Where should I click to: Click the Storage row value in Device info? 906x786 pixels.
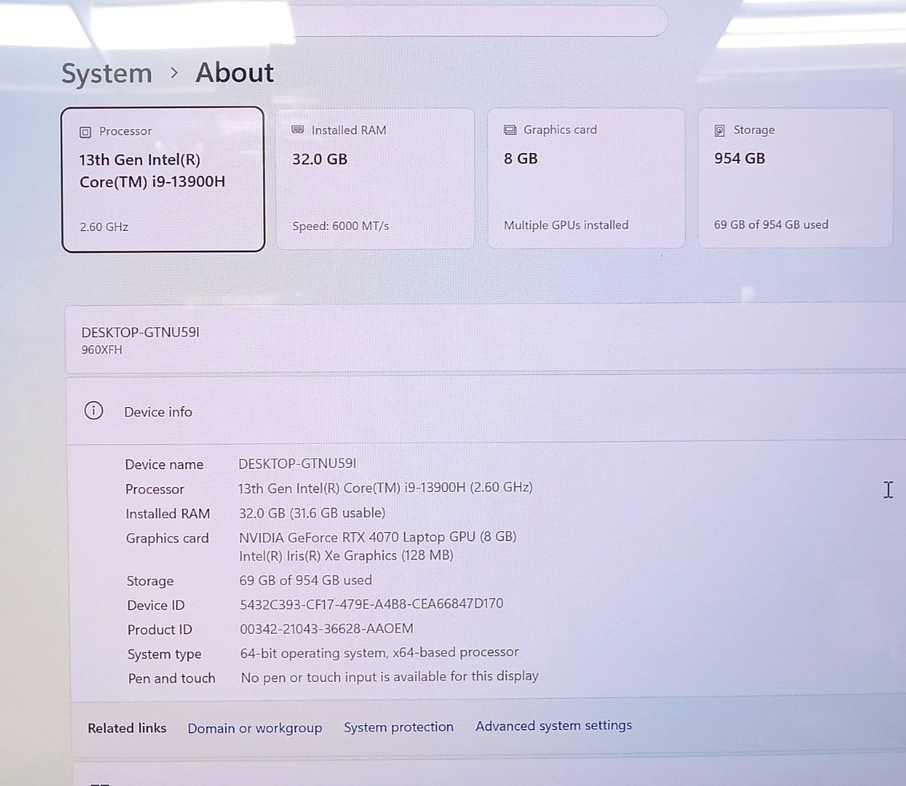(305, 580)
